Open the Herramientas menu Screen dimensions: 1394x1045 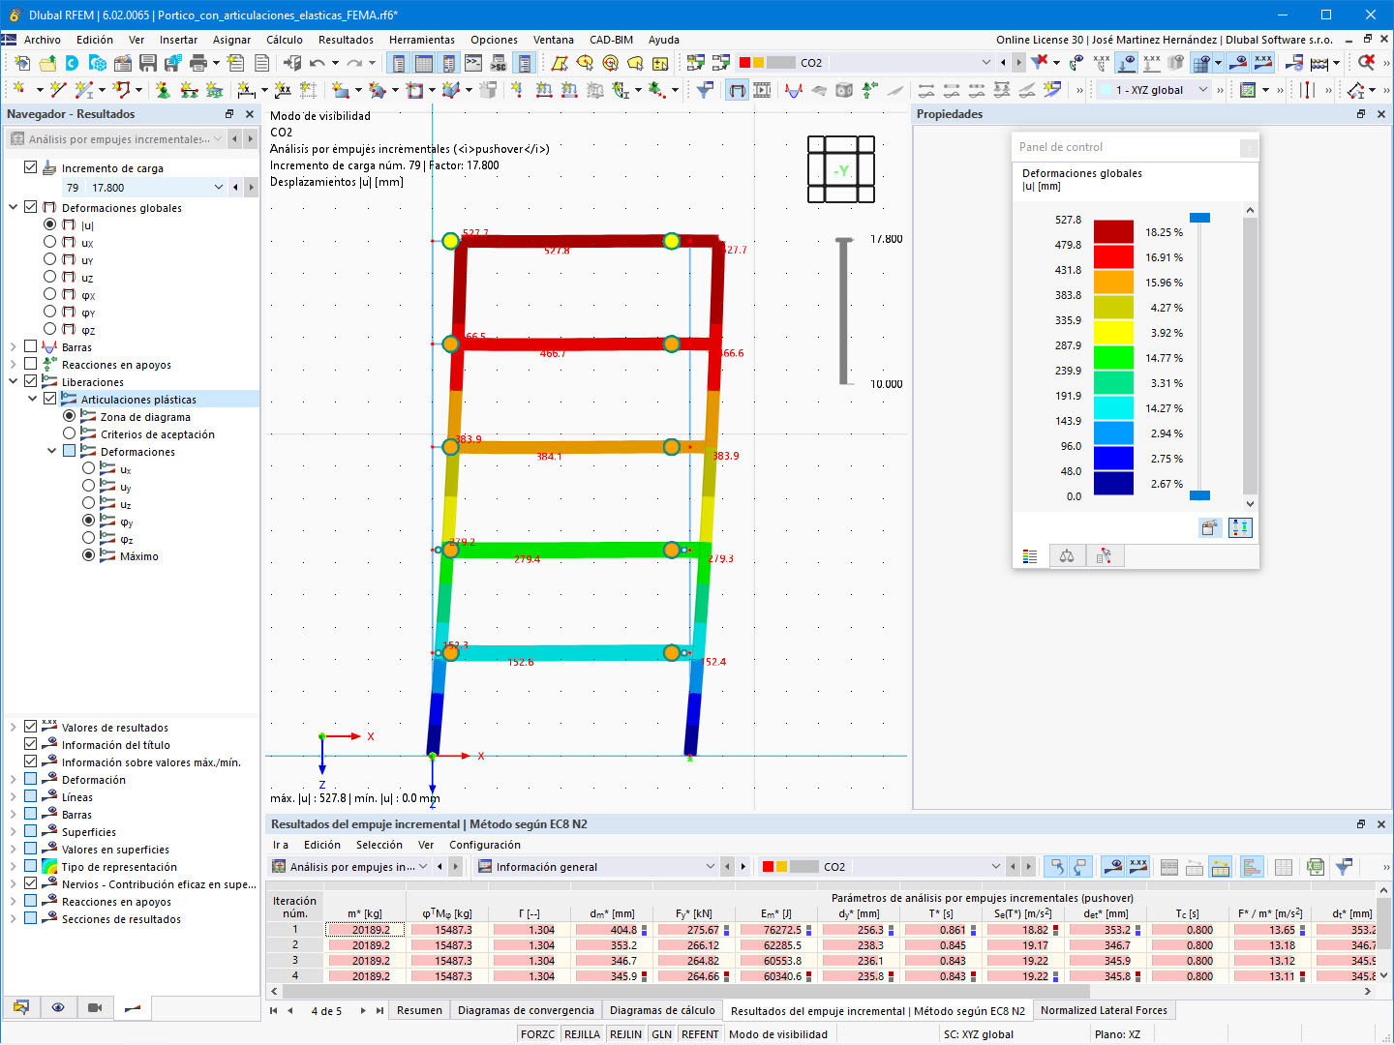(422, 40)
